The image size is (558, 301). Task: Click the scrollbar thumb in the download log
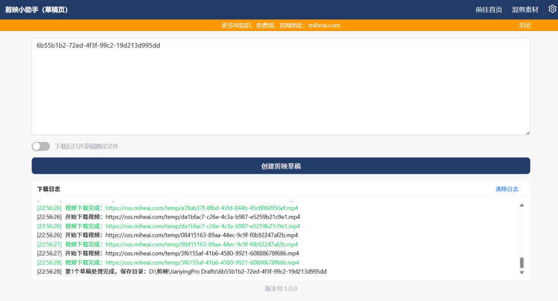pos(521,262)
